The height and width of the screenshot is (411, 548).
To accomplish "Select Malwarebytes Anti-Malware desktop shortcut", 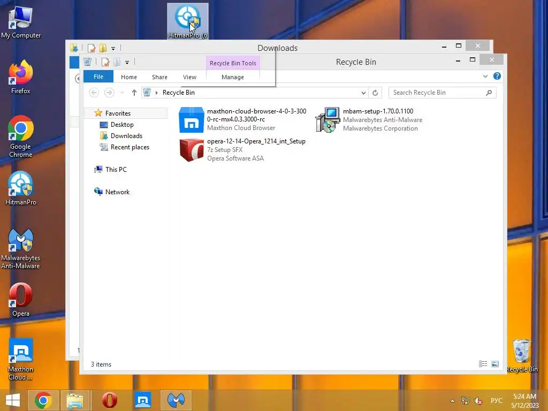I will point(21,248).
